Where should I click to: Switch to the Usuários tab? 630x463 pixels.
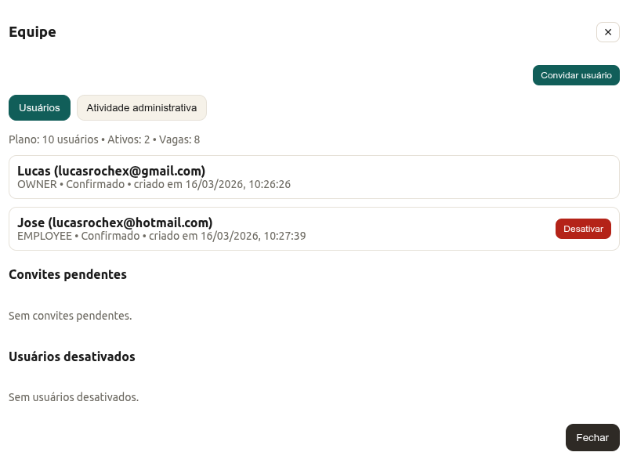tap(39, 108)
